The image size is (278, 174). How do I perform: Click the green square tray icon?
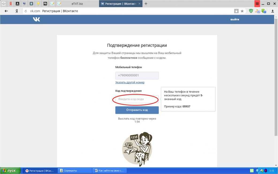click(252, 171)
